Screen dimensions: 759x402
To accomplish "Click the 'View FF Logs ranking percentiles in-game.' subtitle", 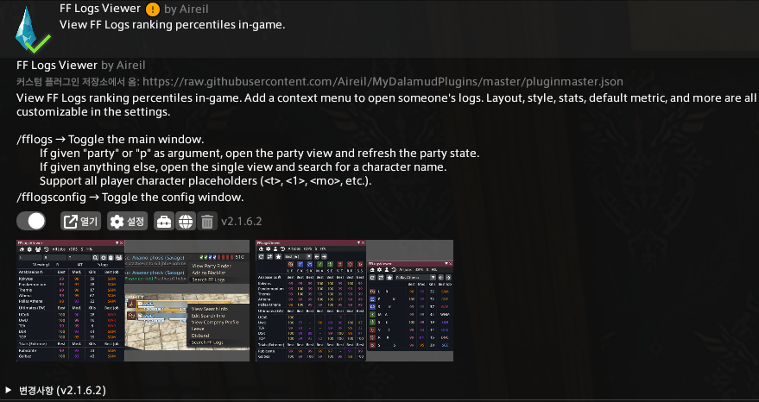I will (173, 25).
